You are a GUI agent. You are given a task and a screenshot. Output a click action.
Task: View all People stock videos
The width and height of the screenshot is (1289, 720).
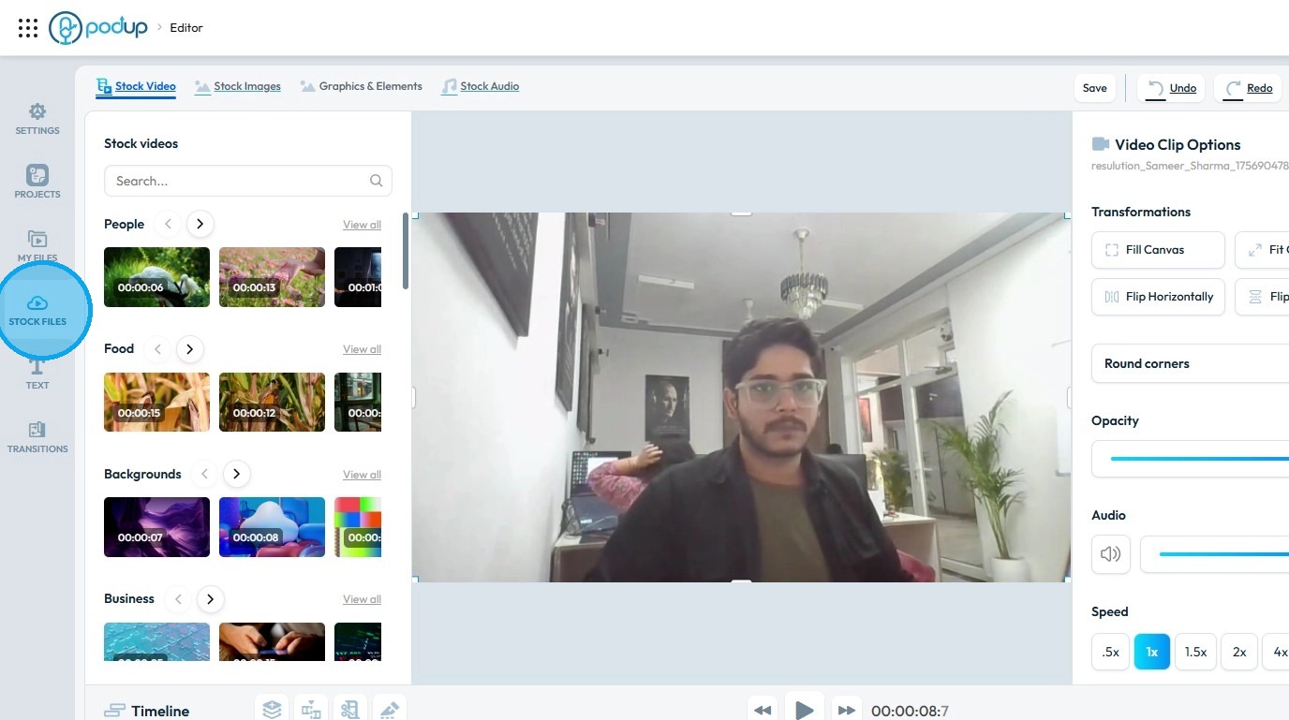point(362,225)
